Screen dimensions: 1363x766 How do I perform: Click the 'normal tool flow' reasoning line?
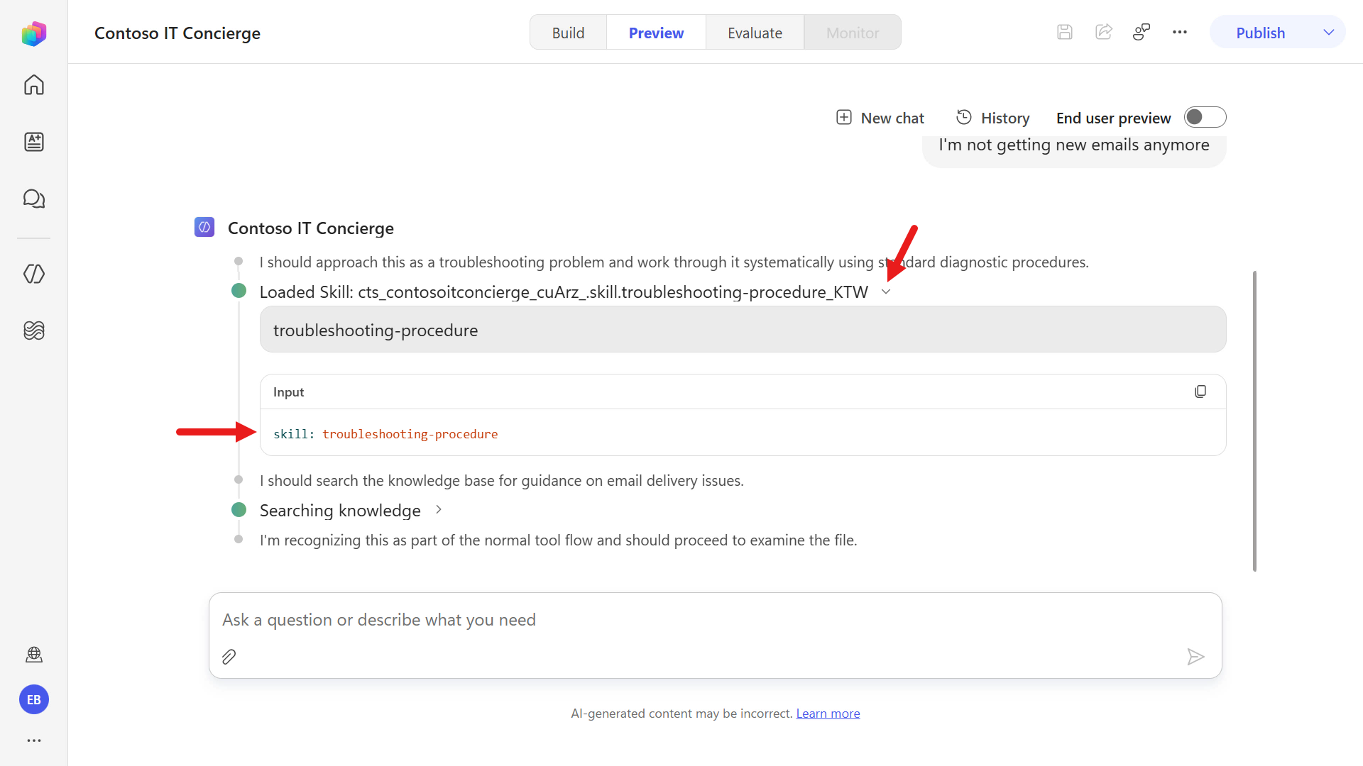(558, 540)
